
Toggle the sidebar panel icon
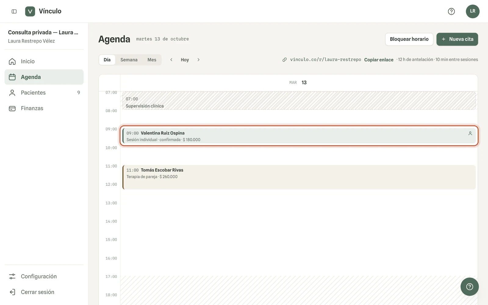(14, 11)
